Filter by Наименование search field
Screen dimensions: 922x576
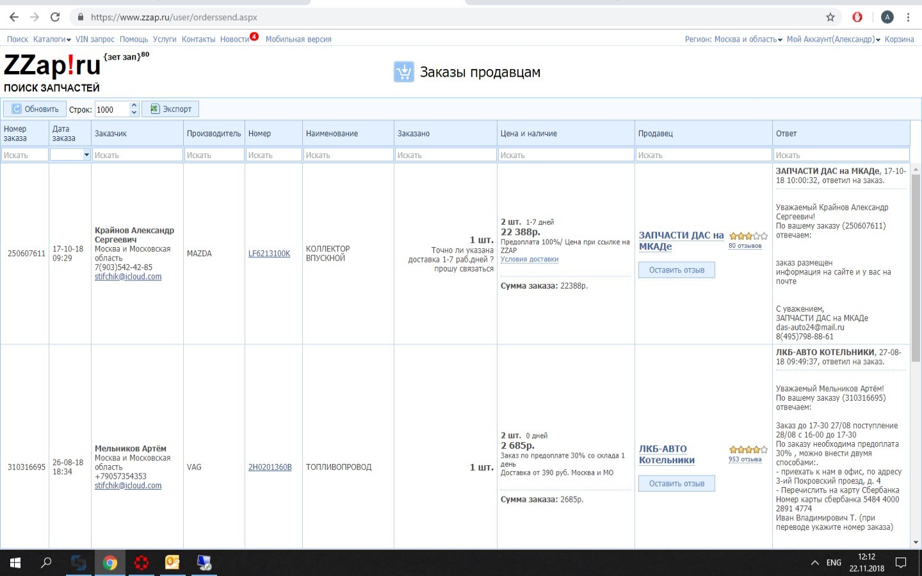click(x=348, y=155)
